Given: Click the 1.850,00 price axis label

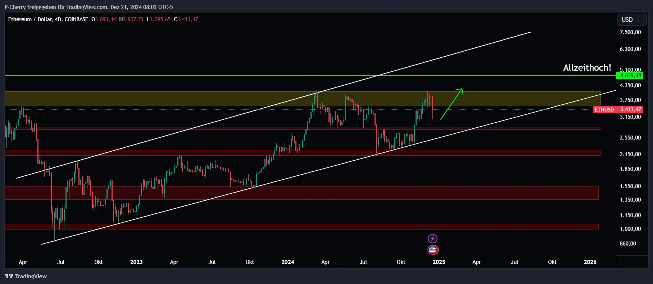Looking at the screenshot, I should click(630, 169).
